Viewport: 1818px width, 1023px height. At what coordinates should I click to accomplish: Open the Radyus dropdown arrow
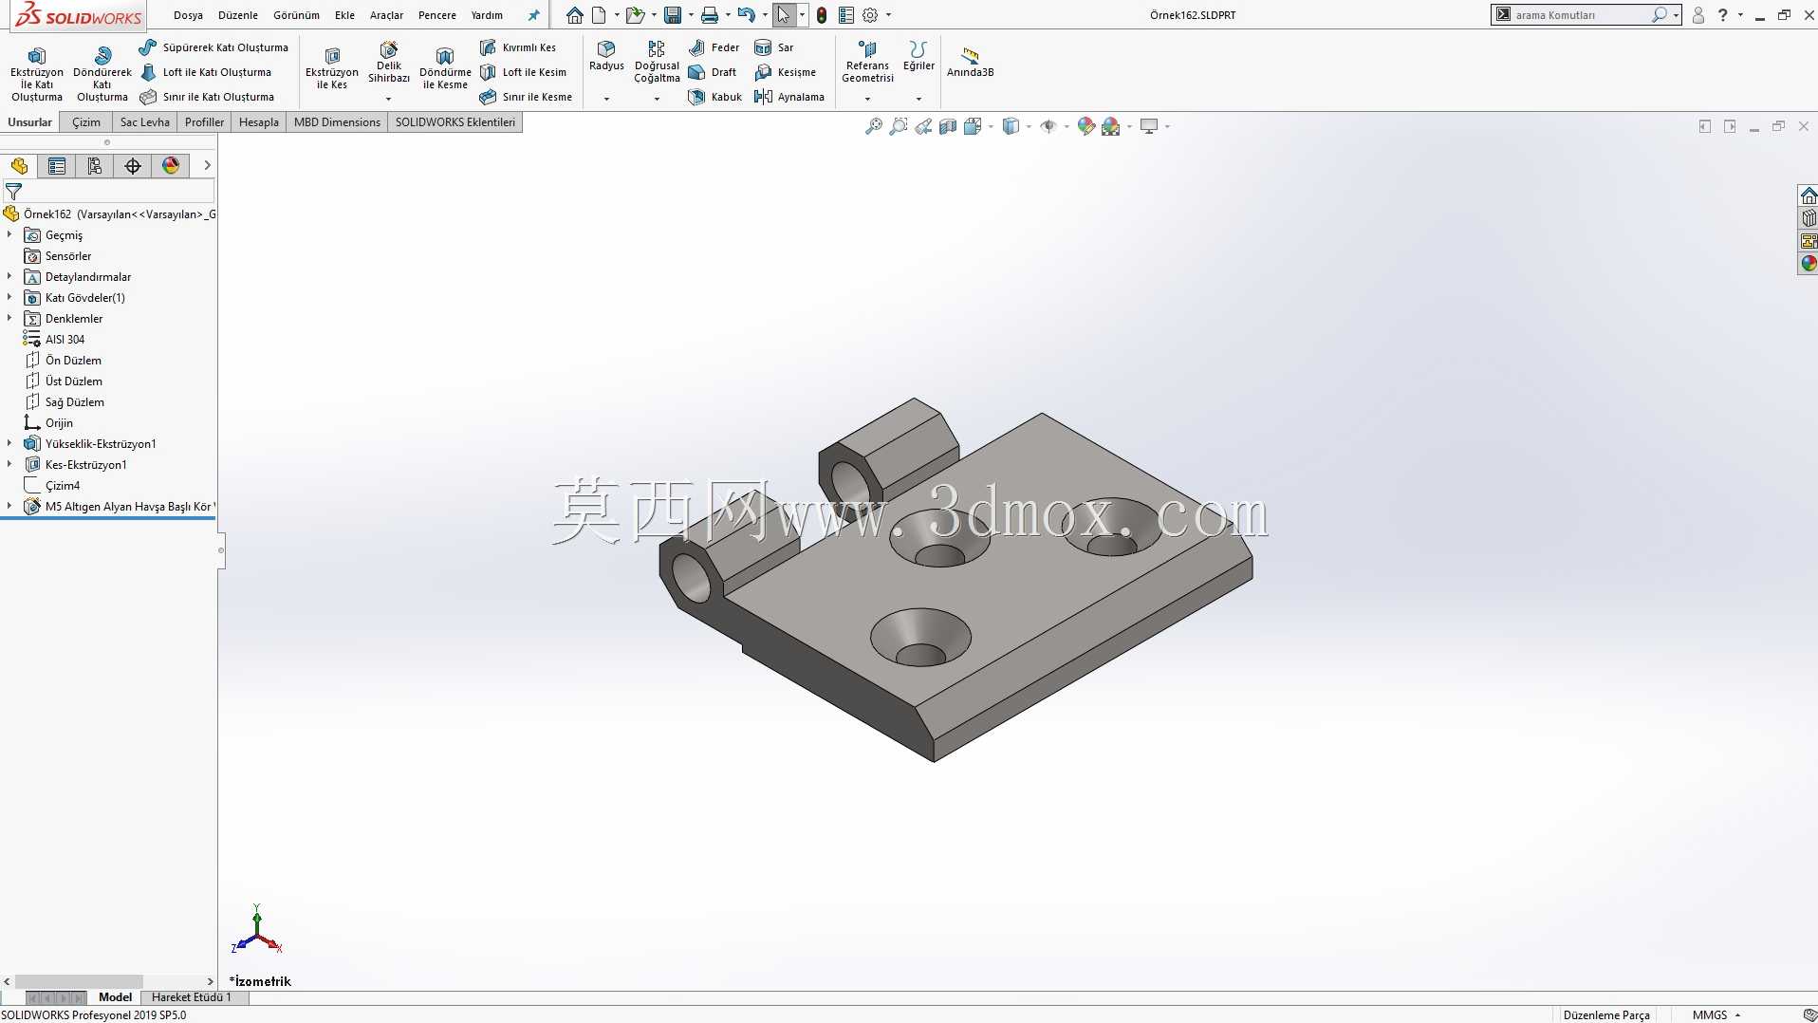(606, 99)
